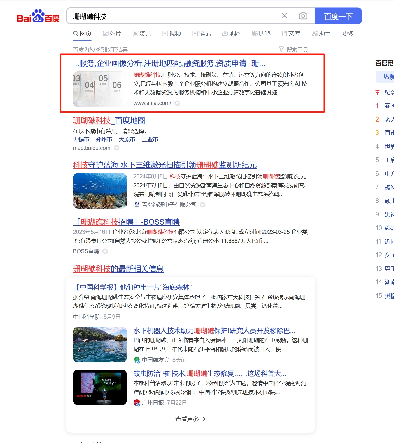
Task: Expand dropdown icon next to map.baidu.com
Action: coord(116,148)
